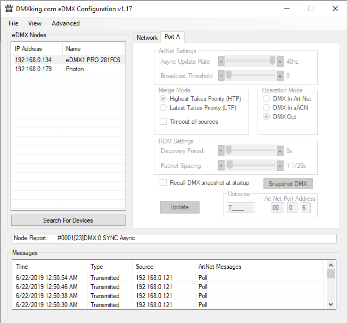Click the Node Report text field
Image resolution: width=347 pixels, height=323 pixels.
(x=174, y=238)
